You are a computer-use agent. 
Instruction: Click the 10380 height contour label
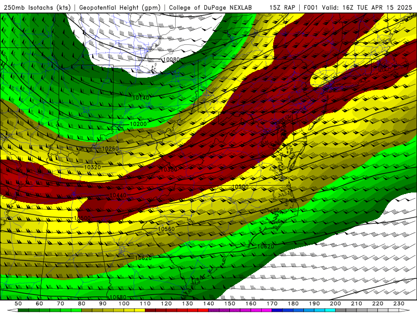point(168,170)
